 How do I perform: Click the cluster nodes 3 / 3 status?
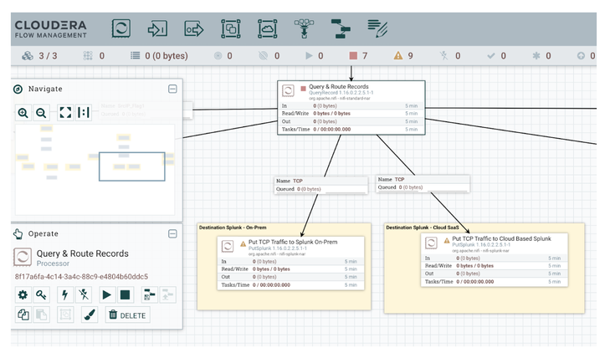39,56
